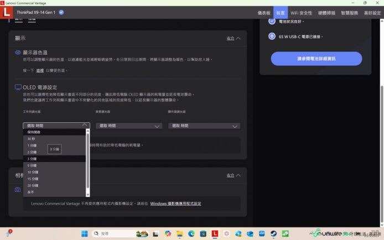Click the blue battery details button

click(316, 59)
